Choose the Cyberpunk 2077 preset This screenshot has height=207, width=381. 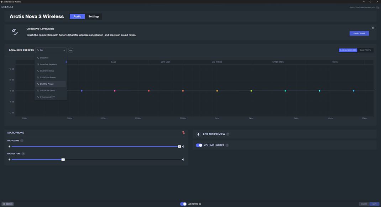(x=51, y=97)
